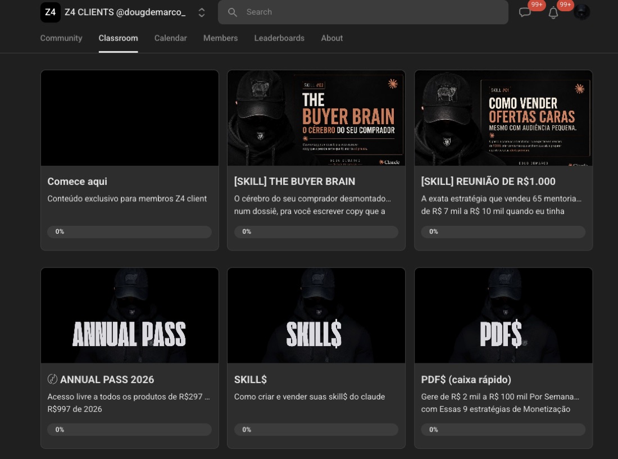The image size is (618, 459).
Task: View the Leaderboards tab
Action: [279, 38]
